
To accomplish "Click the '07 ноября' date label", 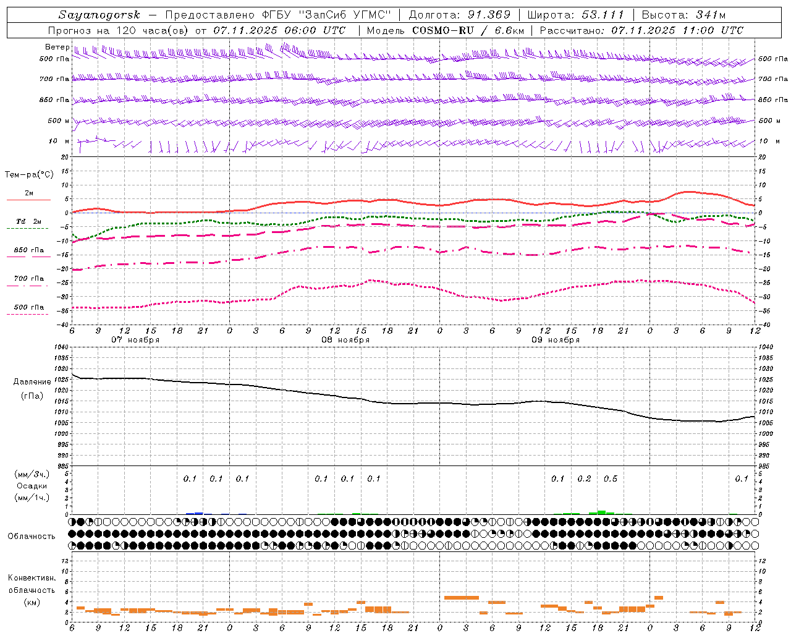I will pos(135,340).
